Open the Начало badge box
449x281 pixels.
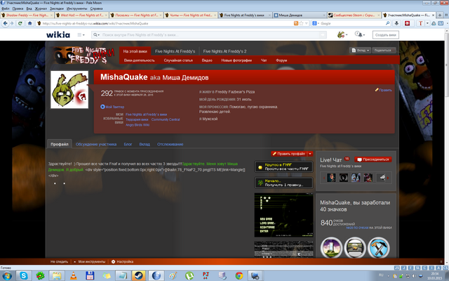click(283, 183)
